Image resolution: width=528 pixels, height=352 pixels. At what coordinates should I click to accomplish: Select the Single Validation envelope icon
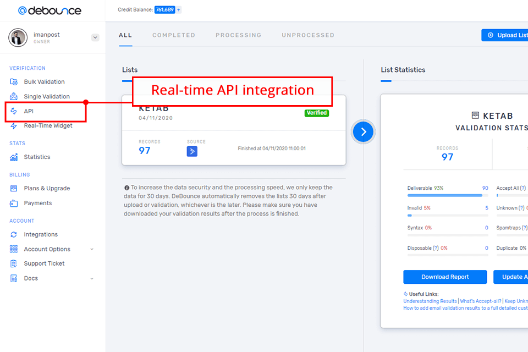tap(14, 96)
